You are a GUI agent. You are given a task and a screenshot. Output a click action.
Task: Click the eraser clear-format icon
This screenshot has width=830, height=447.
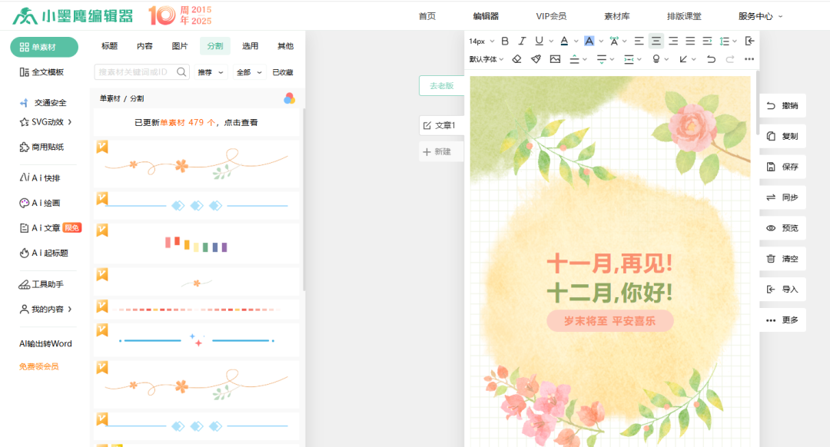[517, 59]
